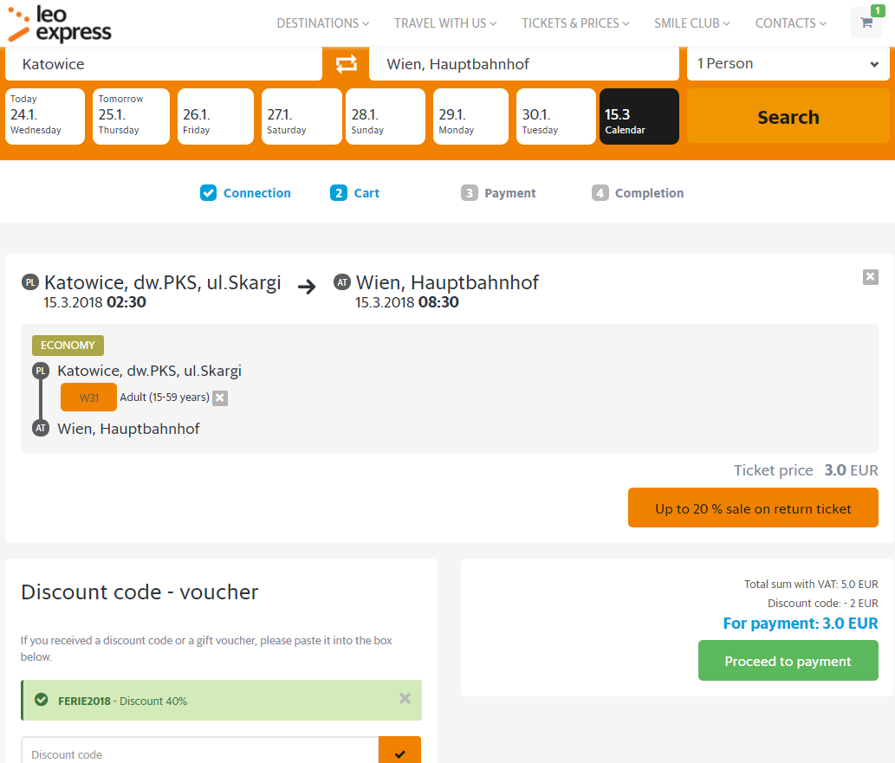Viewport: 895px width, 763px height.
Task: Open the 1 Person passenger dropdown
Action: click(x=788, y=64)
